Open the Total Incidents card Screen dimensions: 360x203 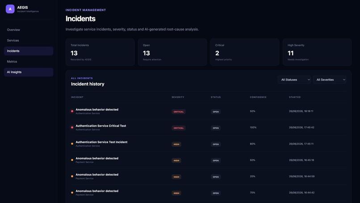coord(100,52)
